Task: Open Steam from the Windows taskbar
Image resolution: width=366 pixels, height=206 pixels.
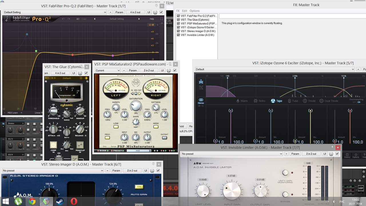Action: (x=59, y=201)
